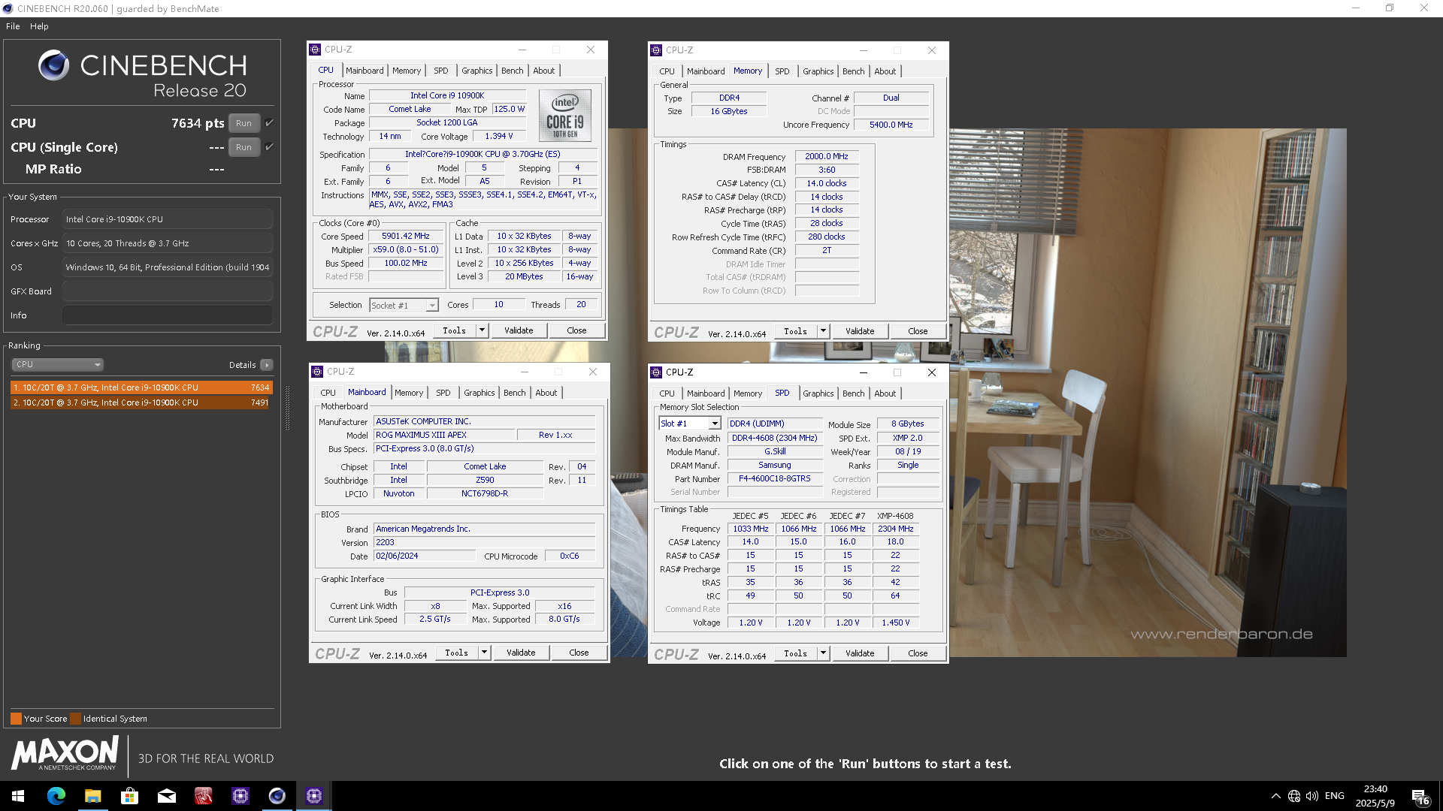Open Mainboard tab in top-right CPU-Z window
Viewport: 1443px width, 811px height.
[x=706, y=71]
